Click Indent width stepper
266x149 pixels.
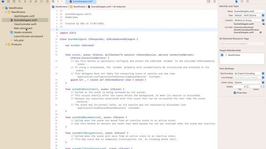[x=264, y=87]
